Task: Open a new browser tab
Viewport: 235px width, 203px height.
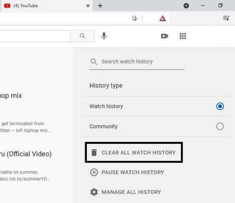Action: pyautogui.click(x=100, y=6)
